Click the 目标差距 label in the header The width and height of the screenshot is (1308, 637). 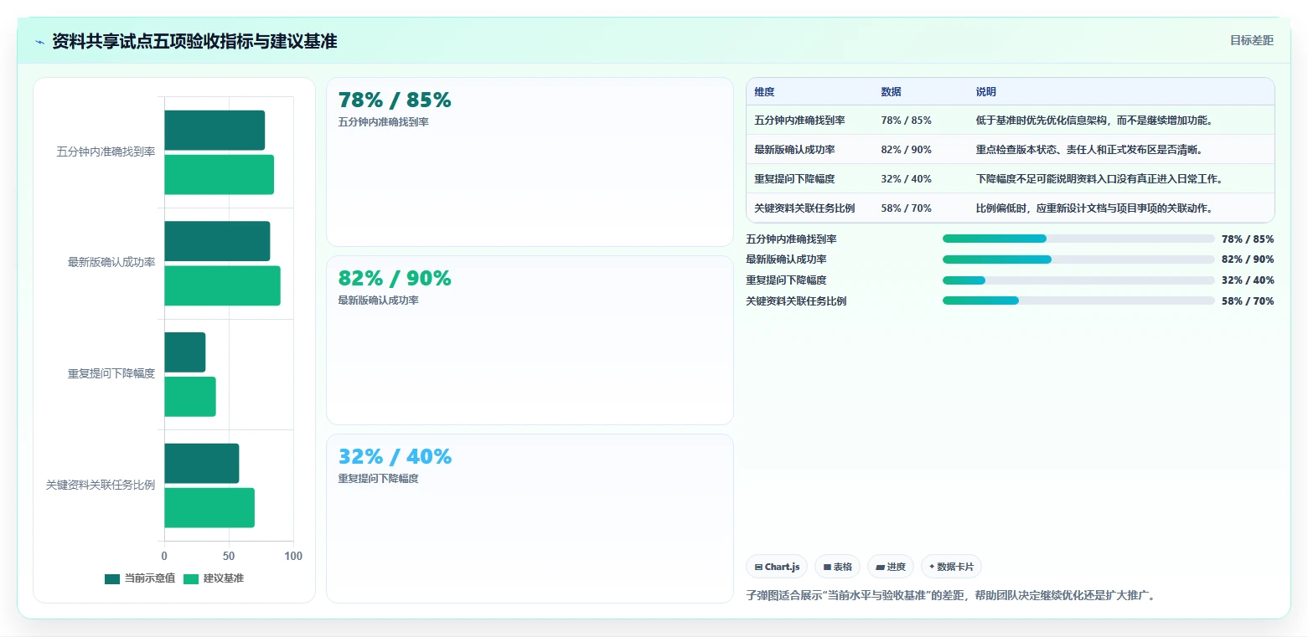pos(1251,40)
